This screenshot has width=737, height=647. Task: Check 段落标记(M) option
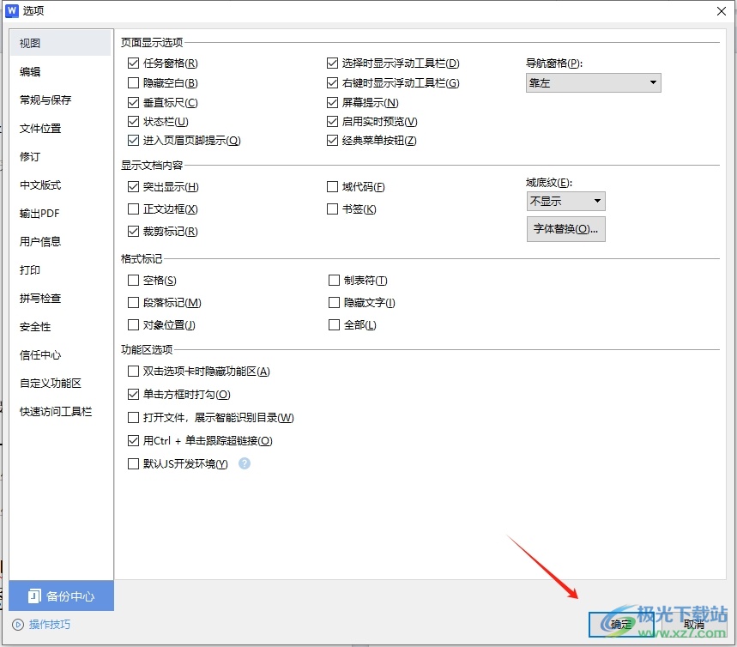(x=134, y=302)
